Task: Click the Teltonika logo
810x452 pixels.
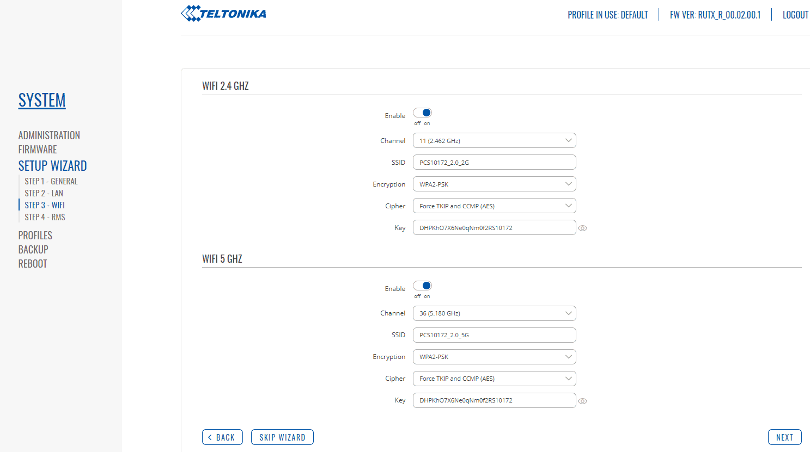Action: tap(223, 14)
